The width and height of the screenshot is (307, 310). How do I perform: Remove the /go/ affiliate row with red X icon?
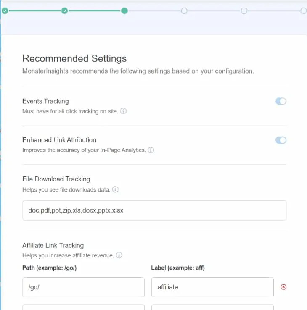point(283,287)
